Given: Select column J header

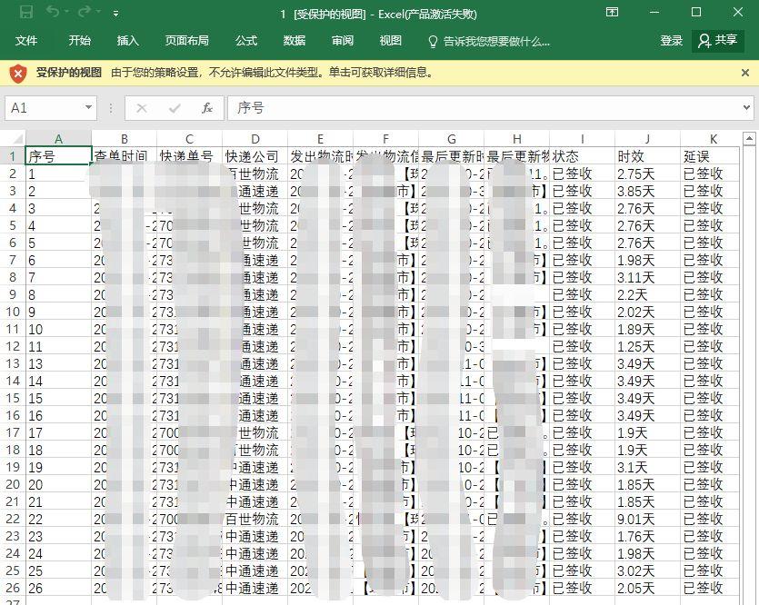Looking at the screenshot, I should tap(648, 139).
